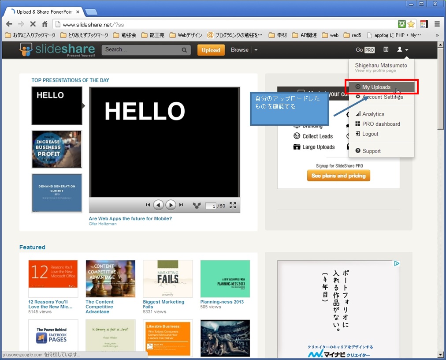Viewport: 446px width, 360px height.
Task: View Shigeharu Matsumoto profile page
Action: [x=381, y=67]
